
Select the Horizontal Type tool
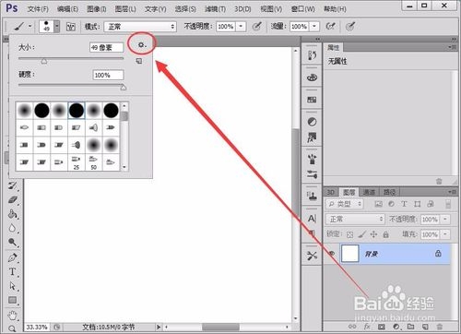(x=13, y=272)
